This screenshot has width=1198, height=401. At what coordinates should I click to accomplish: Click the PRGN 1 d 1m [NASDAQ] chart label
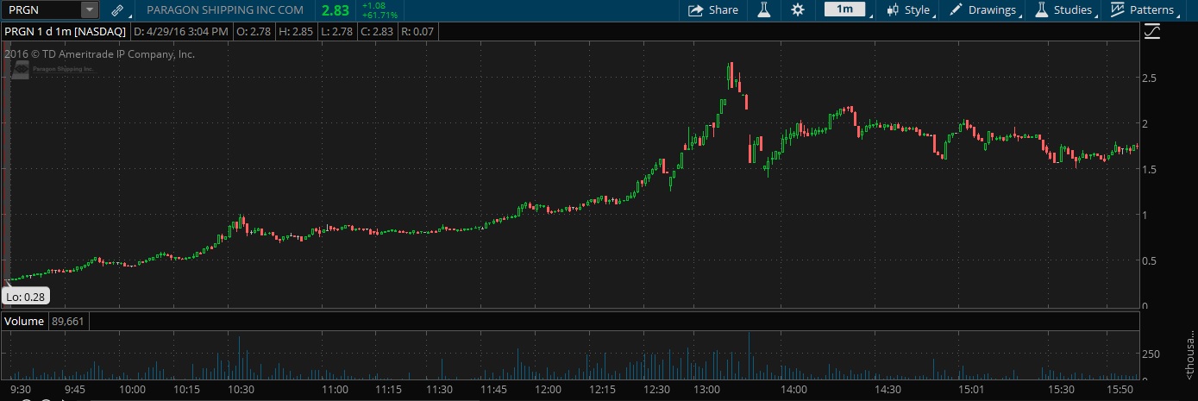pos(66,31)
